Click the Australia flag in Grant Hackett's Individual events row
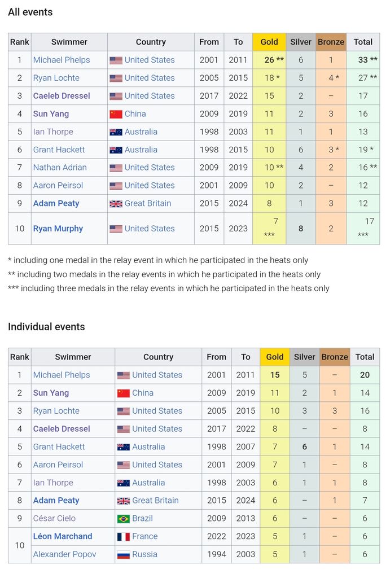The height and width of the screenshot is (578, 386). coord(124,447)
